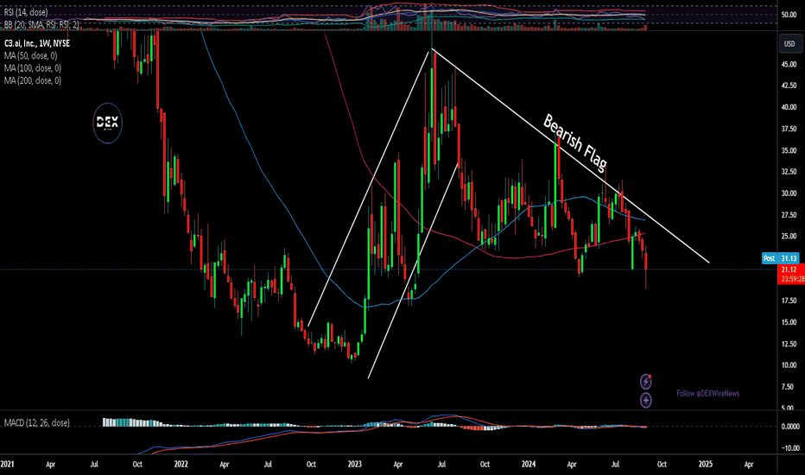Click the MACD pane -10.00 axis value
This screenshot has height=475, width=805.
click(789, 447)
